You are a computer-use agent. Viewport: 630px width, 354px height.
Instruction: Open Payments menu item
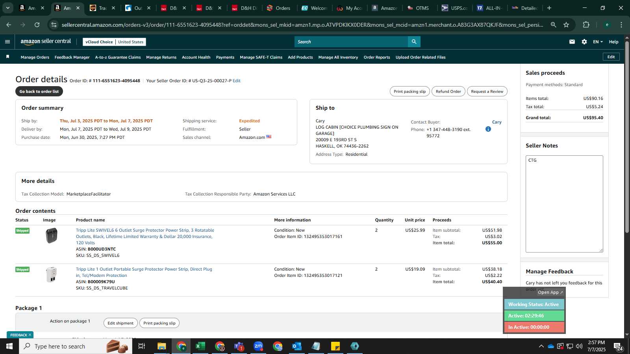[225, 57]
